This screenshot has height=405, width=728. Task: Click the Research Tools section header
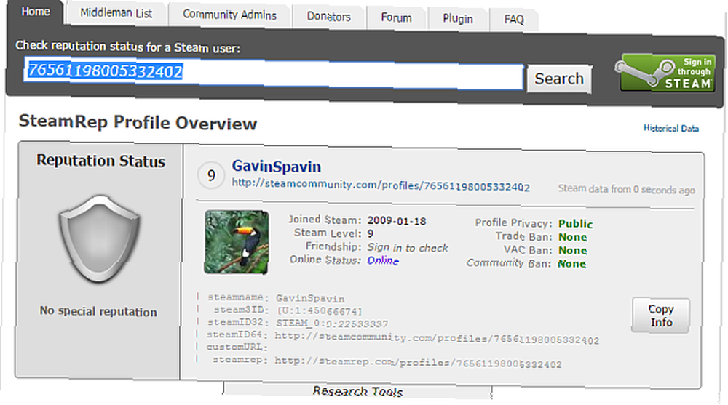357,391
